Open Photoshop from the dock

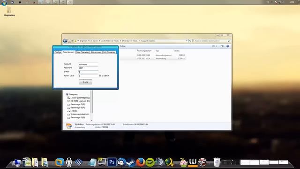[x=112, y=162]
